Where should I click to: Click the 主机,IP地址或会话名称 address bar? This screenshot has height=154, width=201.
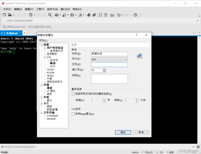coord(100,21)
